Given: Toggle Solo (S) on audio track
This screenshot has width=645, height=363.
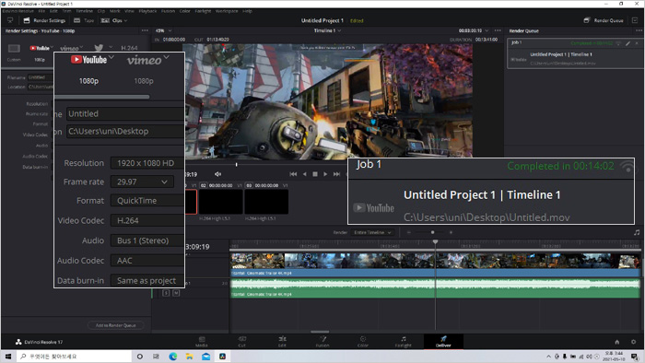Looking at the screenshot, I should tap(166, 293).
